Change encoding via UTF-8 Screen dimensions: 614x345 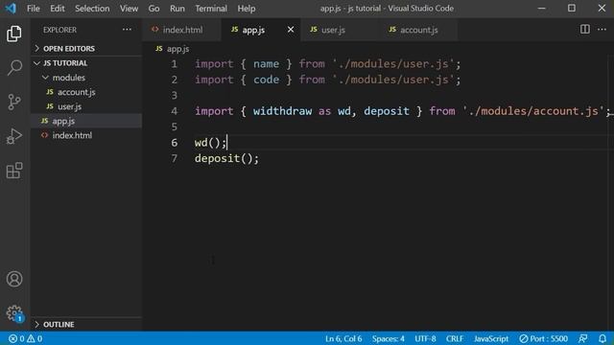coord(425,338)
